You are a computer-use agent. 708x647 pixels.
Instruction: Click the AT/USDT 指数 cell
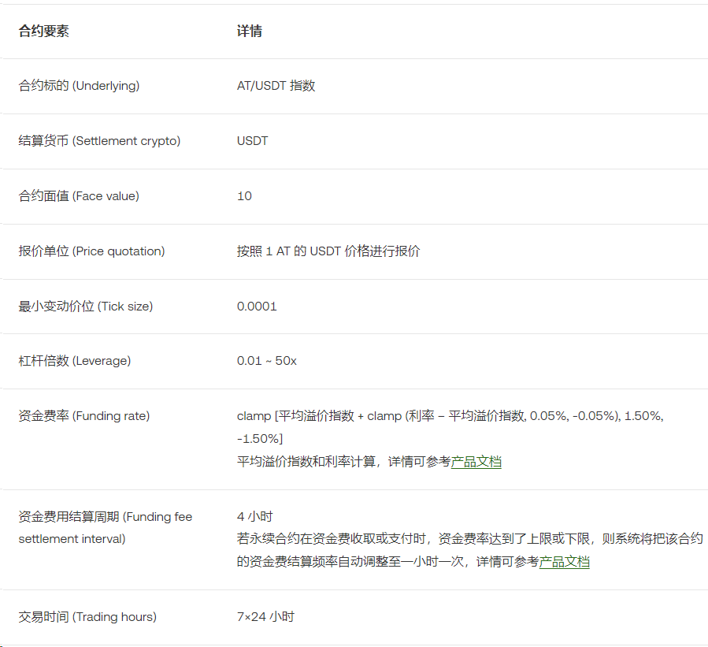tap(277, 86)
